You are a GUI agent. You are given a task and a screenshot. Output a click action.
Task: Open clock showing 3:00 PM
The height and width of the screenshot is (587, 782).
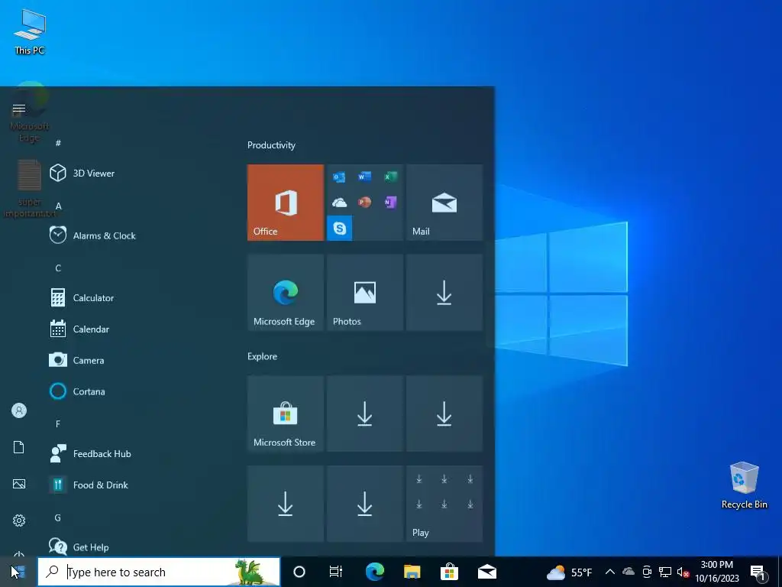pyautogui.click(x=716, y=572)
